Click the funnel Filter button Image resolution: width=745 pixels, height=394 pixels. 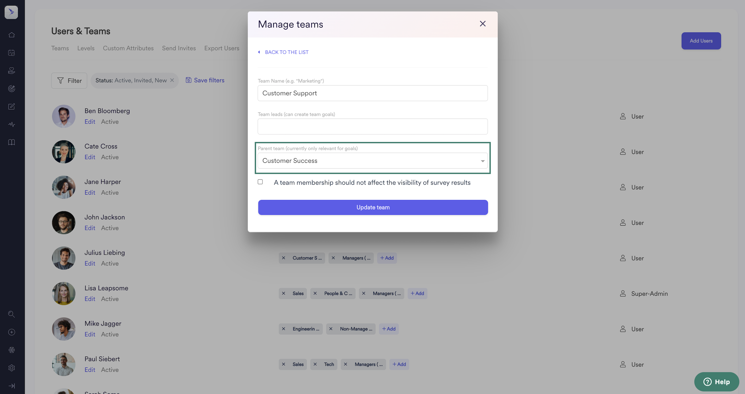click(69, 80)
